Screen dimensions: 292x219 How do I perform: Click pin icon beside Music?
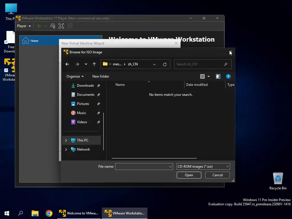click(98, 113)
